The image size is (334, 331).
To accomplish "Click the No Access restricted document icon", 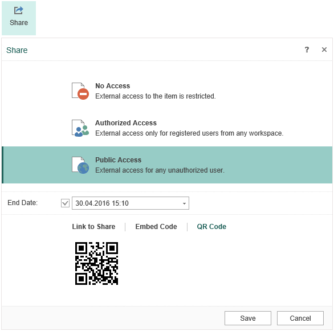I will click(x=80, y=91).
